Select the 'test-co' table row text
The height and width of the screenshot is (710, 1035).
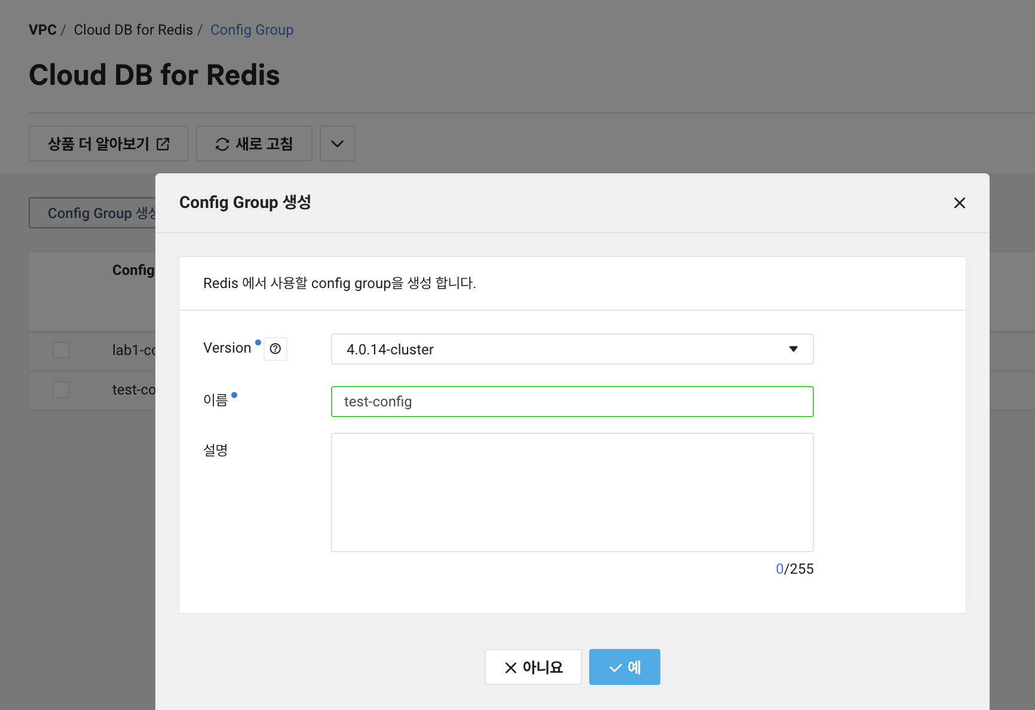pyautogui.click(x=134, y=390)
